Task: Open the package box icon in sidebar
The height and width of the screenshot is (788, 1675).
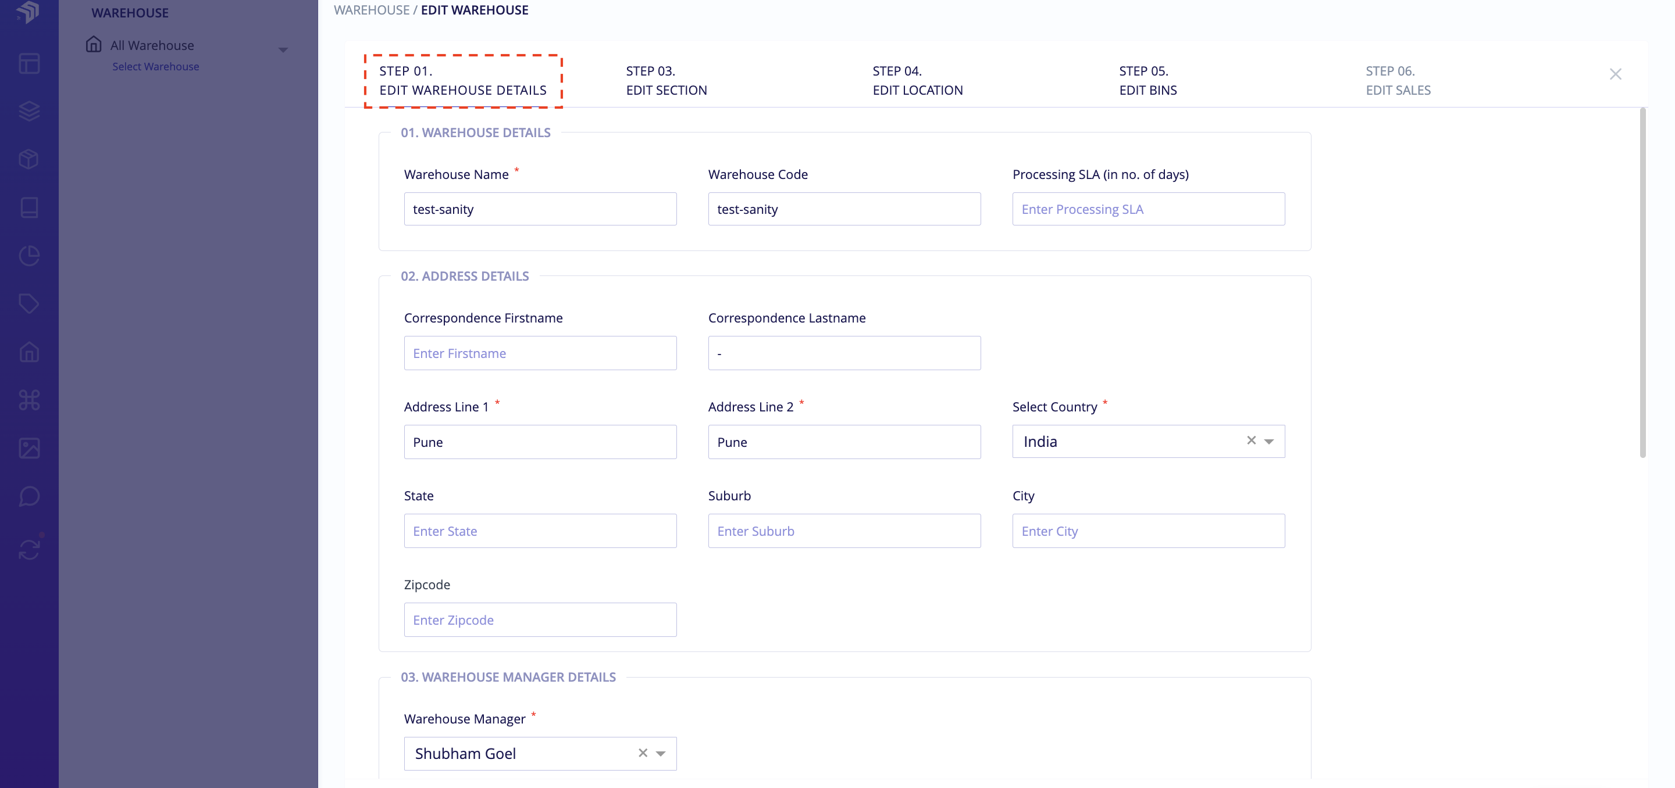Action: click(29, 159)
